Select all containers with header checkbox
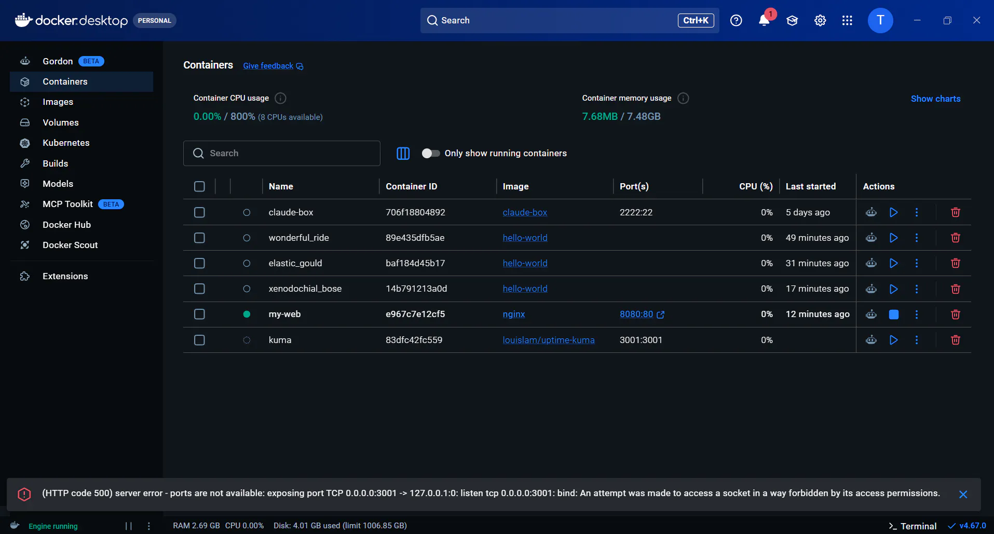Image resolution: width=994 pixels, height=534 pixels. point(199,186)
